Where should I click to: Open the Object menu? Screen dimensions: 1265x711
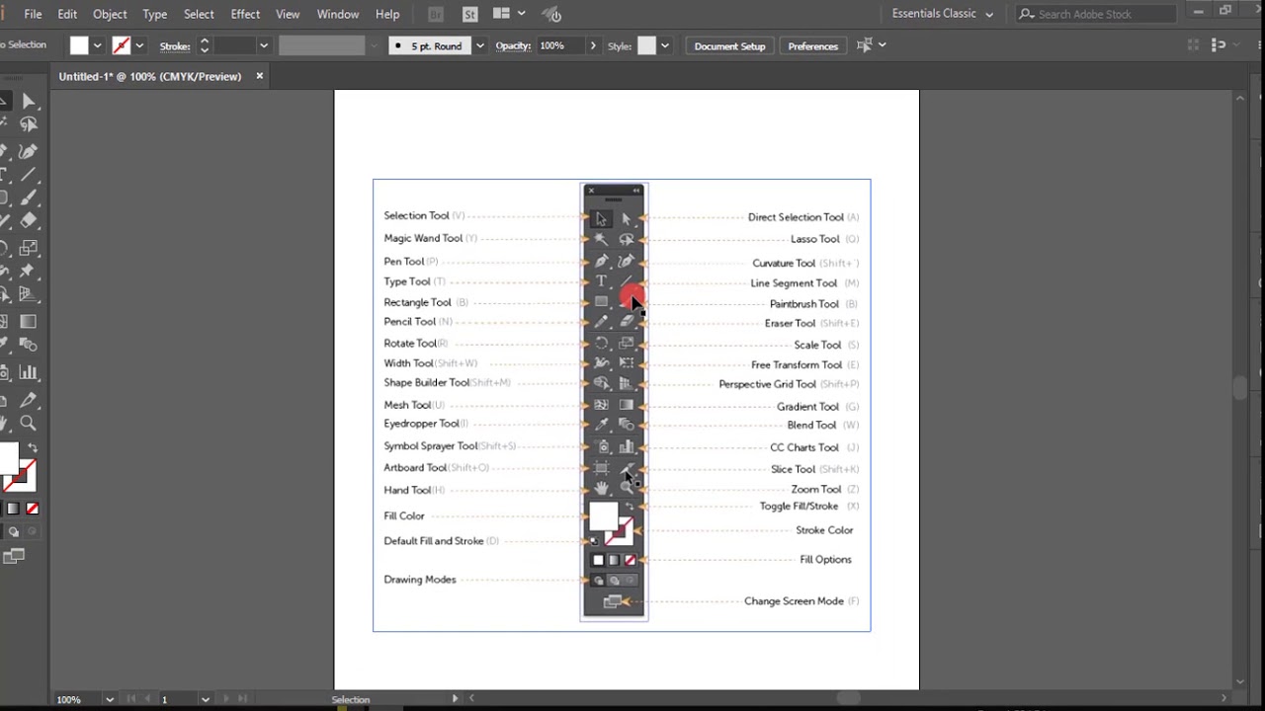[110, 14]
